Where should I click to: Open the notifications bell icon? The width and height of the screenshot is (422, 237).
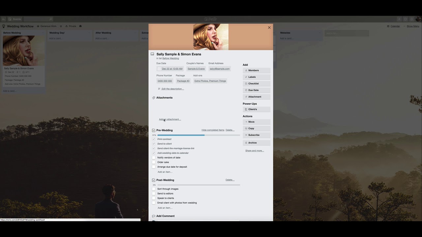tap(411, 19)
